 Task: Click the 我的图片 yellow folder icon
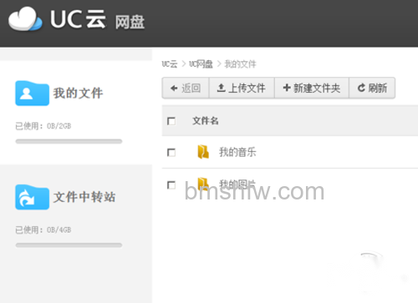pos(203,184)
